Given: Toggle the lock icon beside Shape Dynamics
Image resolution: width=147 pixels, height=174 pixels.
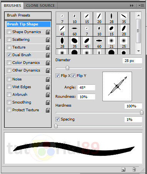Looking at the screenshot, I should [48, 32].
